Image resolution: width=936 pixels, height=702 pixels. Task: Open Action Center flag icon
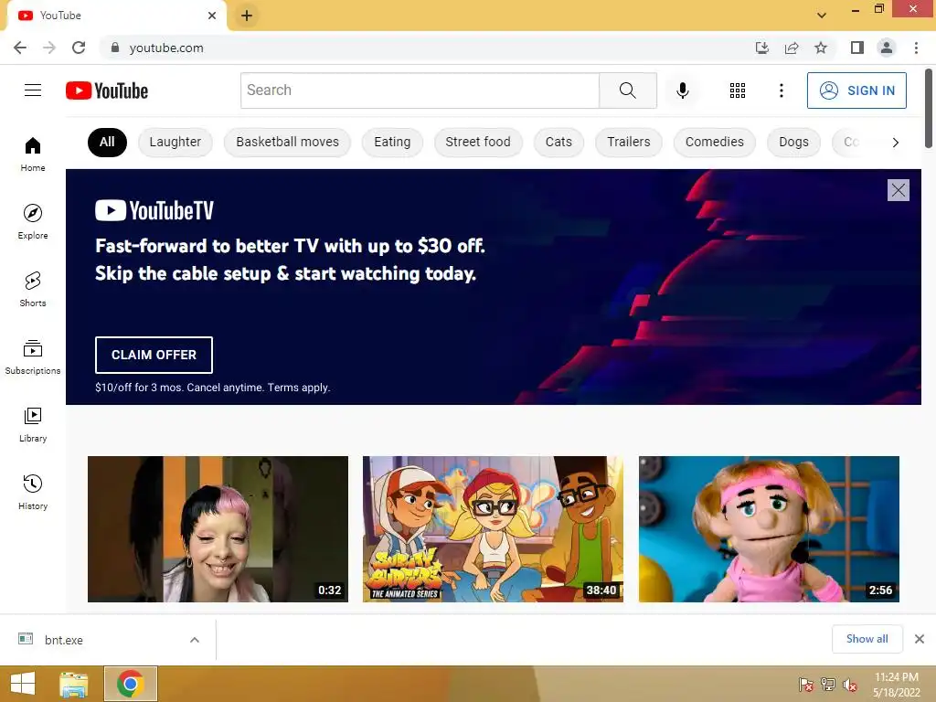pos(806,685)
